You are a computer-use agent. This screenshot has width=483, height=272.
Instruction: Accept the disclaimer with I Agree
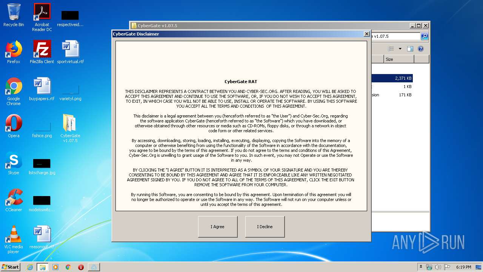218,227
